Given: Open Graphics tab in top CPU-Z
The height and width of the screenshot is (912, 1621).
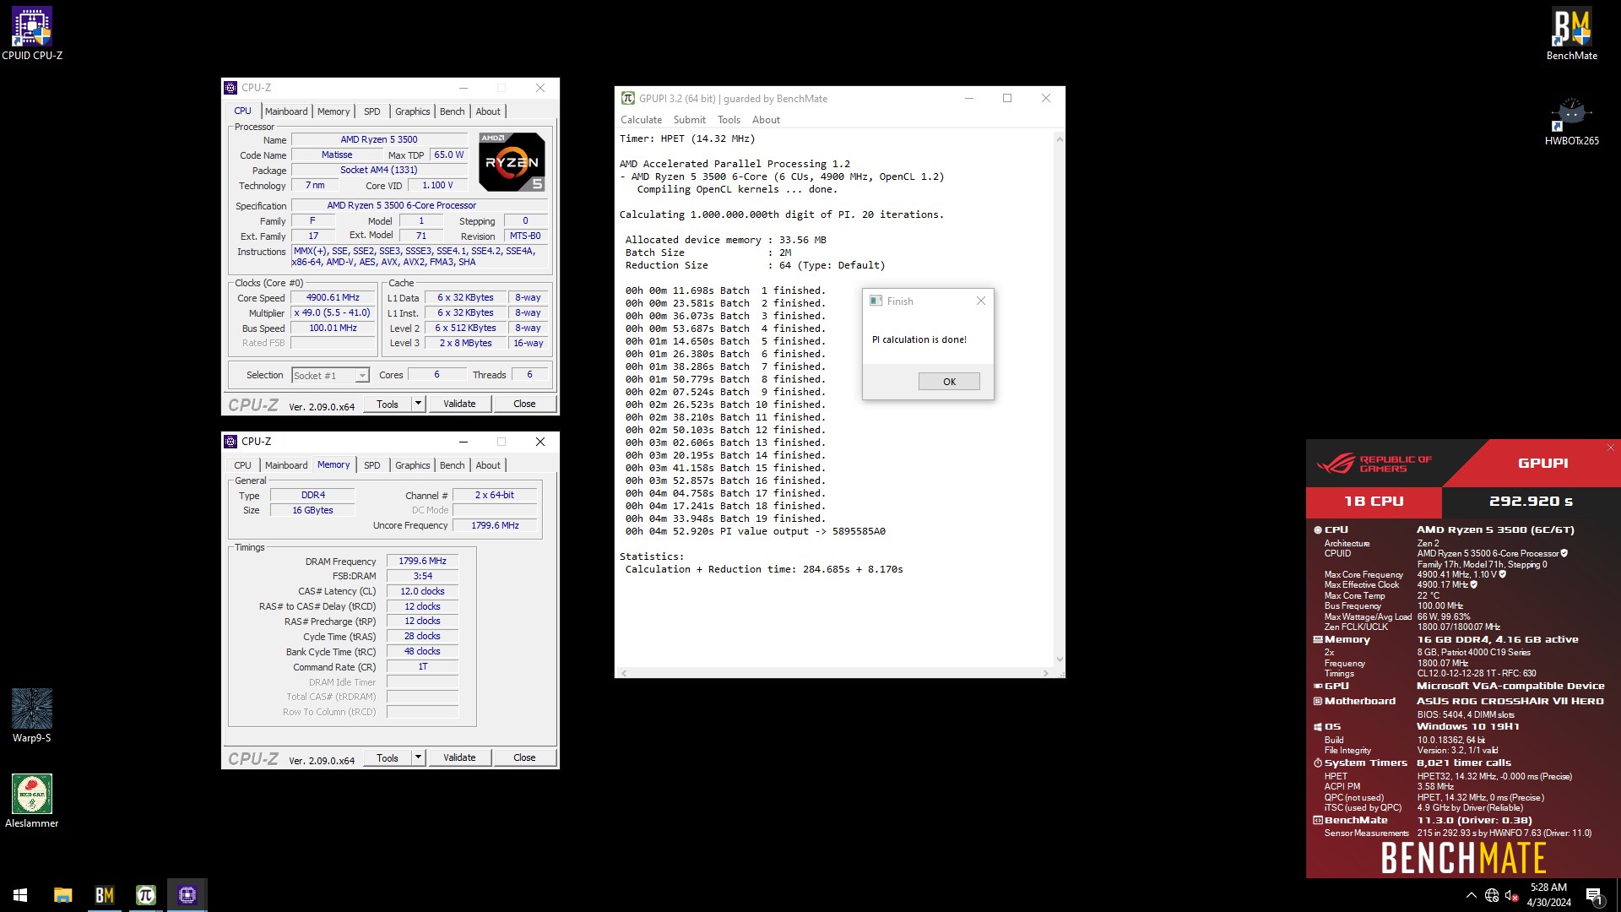Looking at the screenshot, I should pos(413,111).
